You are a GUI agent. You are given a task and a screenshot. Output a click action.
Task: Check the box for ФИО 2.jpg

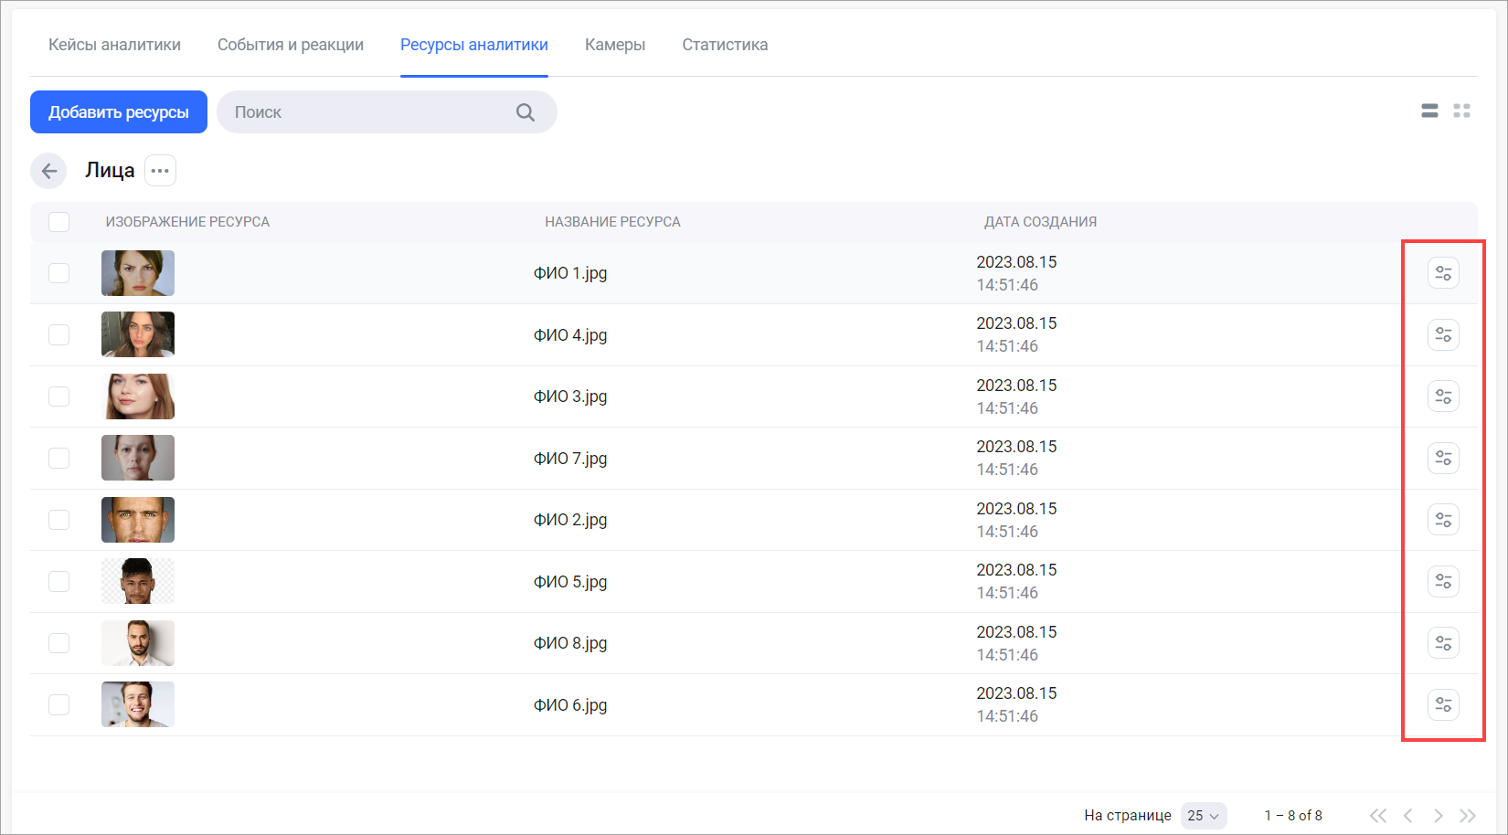pos(59,520)
